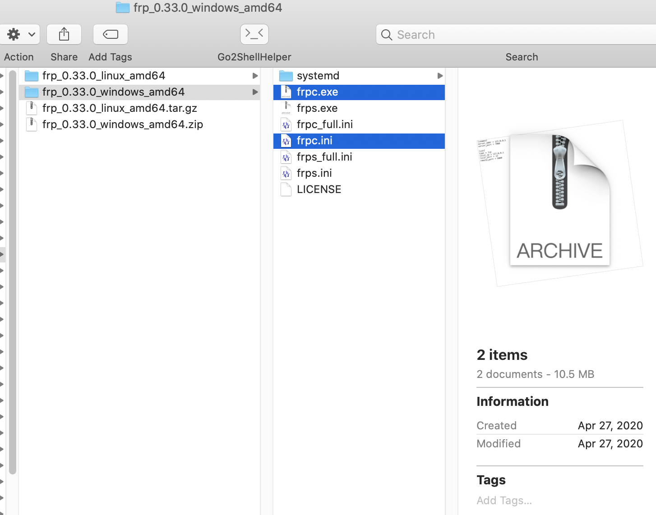Click the windows zip archive file icon
This screenshot has height=515, width=656.
(32, 124)
